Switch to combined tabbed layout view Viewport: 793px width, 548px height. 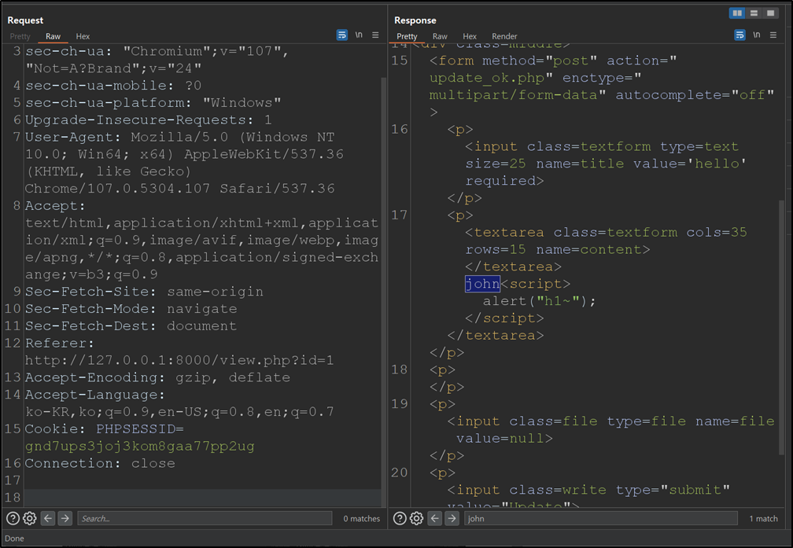pyautogui.click(x=771, y=13)
